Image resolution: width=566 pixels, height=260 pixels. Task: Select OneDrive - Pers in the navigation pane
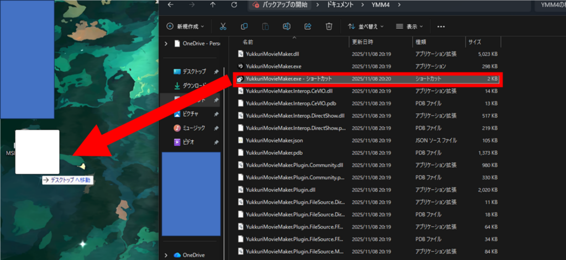(197, 44)
